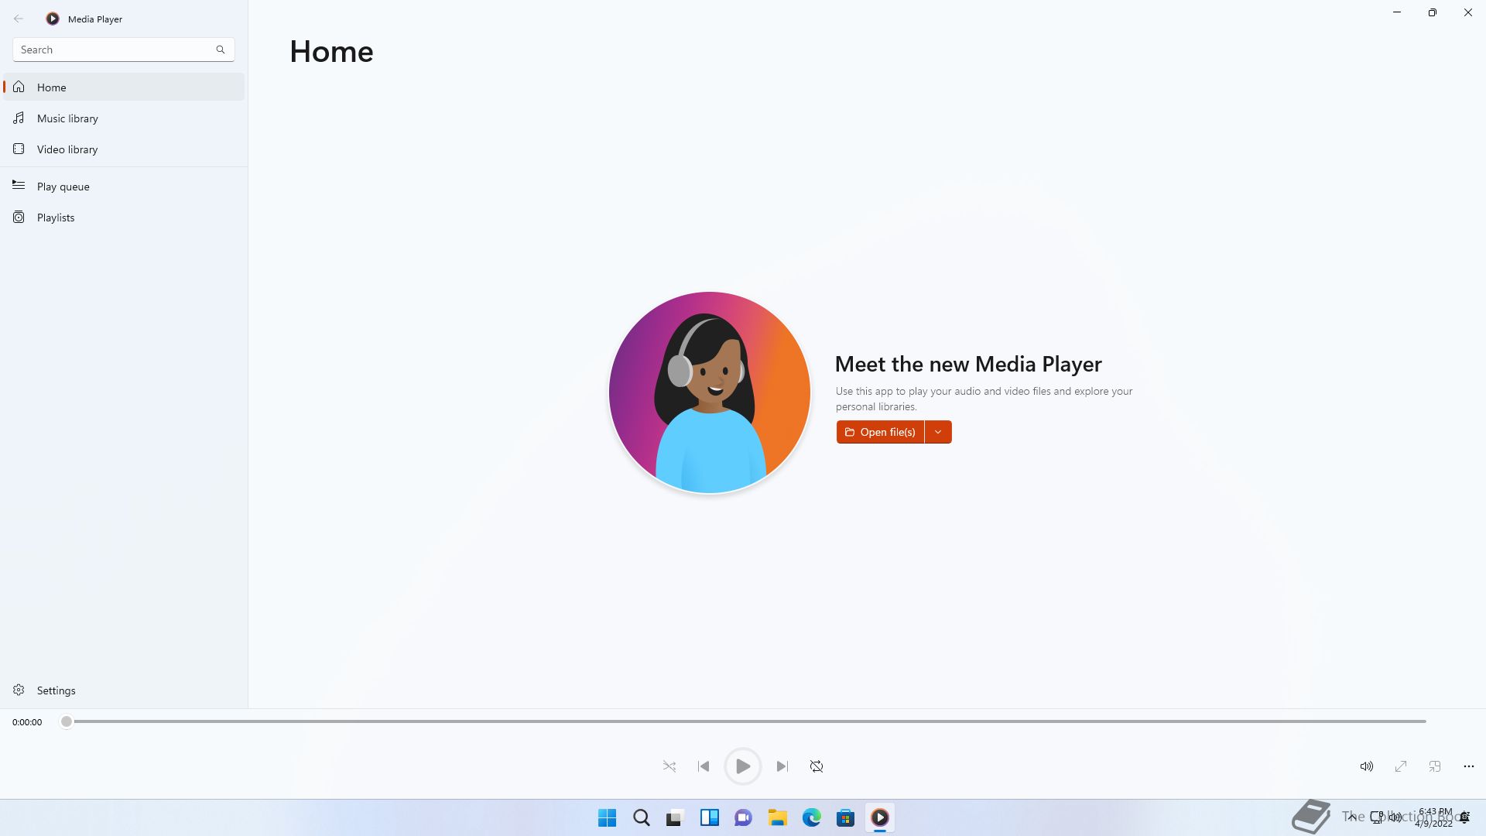Viewport: 1486px width, 836px height.
Task: Open volume control speaker icon
Action: 1367,766
